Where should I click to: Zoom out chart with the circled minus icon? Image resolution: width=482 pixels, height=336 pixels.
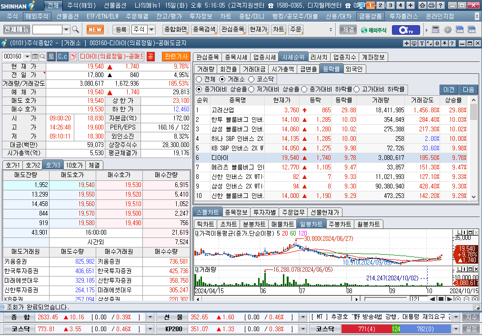467,299
